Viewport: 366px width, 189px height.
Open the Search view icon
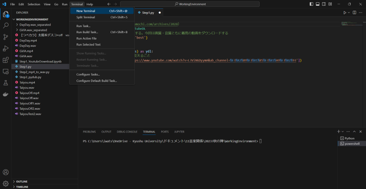6,26
